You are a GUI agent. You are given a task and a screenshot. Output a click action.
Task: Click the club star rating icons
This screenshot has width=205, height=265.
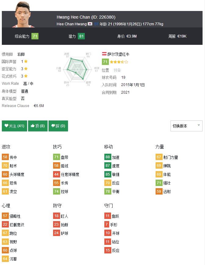point(119,62)
